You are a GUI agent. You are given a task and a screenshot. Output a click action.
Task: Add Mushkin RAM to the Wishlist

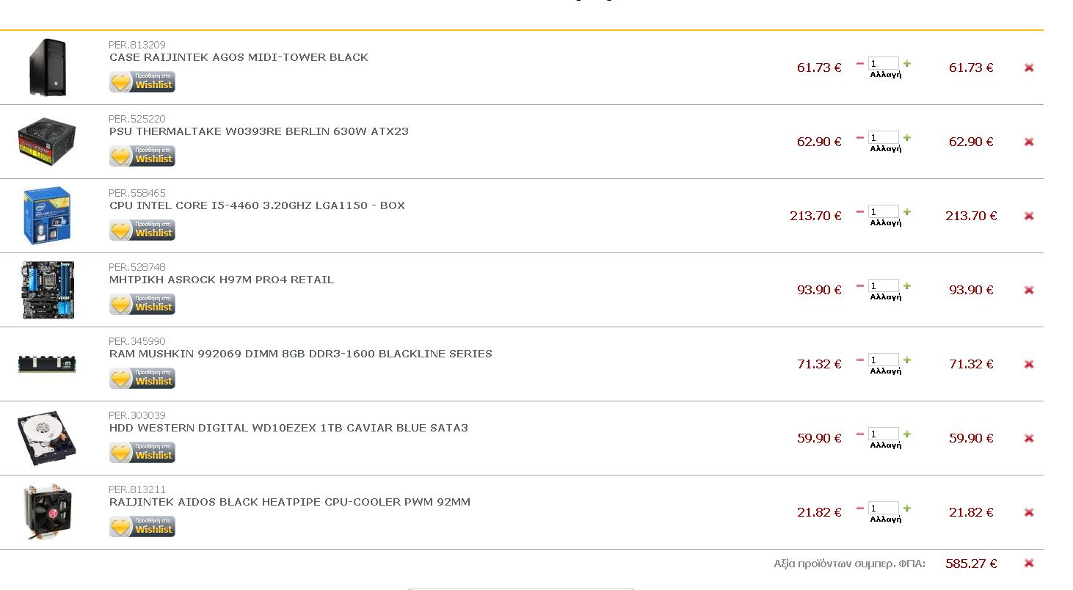142,378
